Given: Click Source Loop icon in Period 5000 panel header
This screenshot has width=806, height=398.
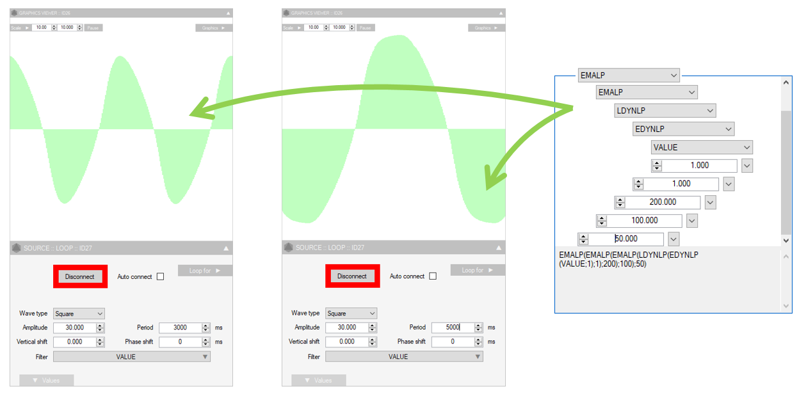Looking at the screenshot, I should (x=288, y=248).
